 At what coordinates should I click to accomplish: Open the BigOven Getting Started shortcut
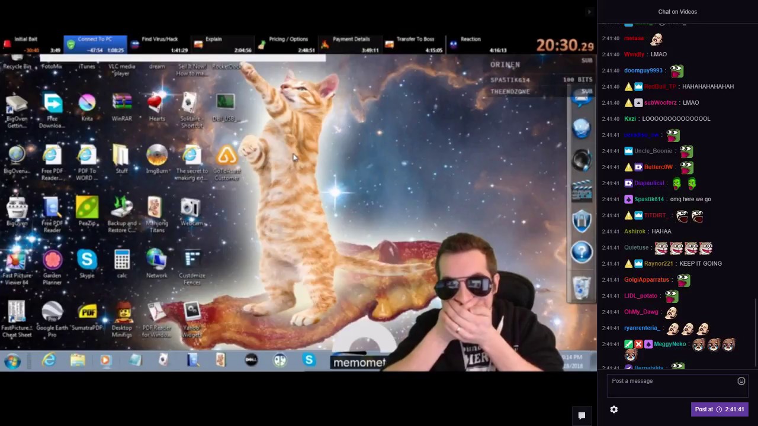point(17,111)
